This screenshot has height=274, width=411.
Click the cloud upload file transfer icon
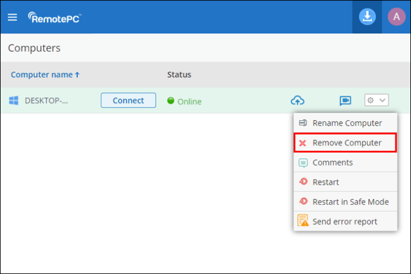(297, 101)
